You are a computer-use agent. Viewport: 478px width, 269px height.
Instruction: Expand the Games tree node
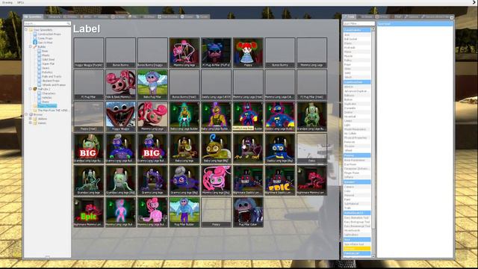pyautogui.click(x=30, y=123)
